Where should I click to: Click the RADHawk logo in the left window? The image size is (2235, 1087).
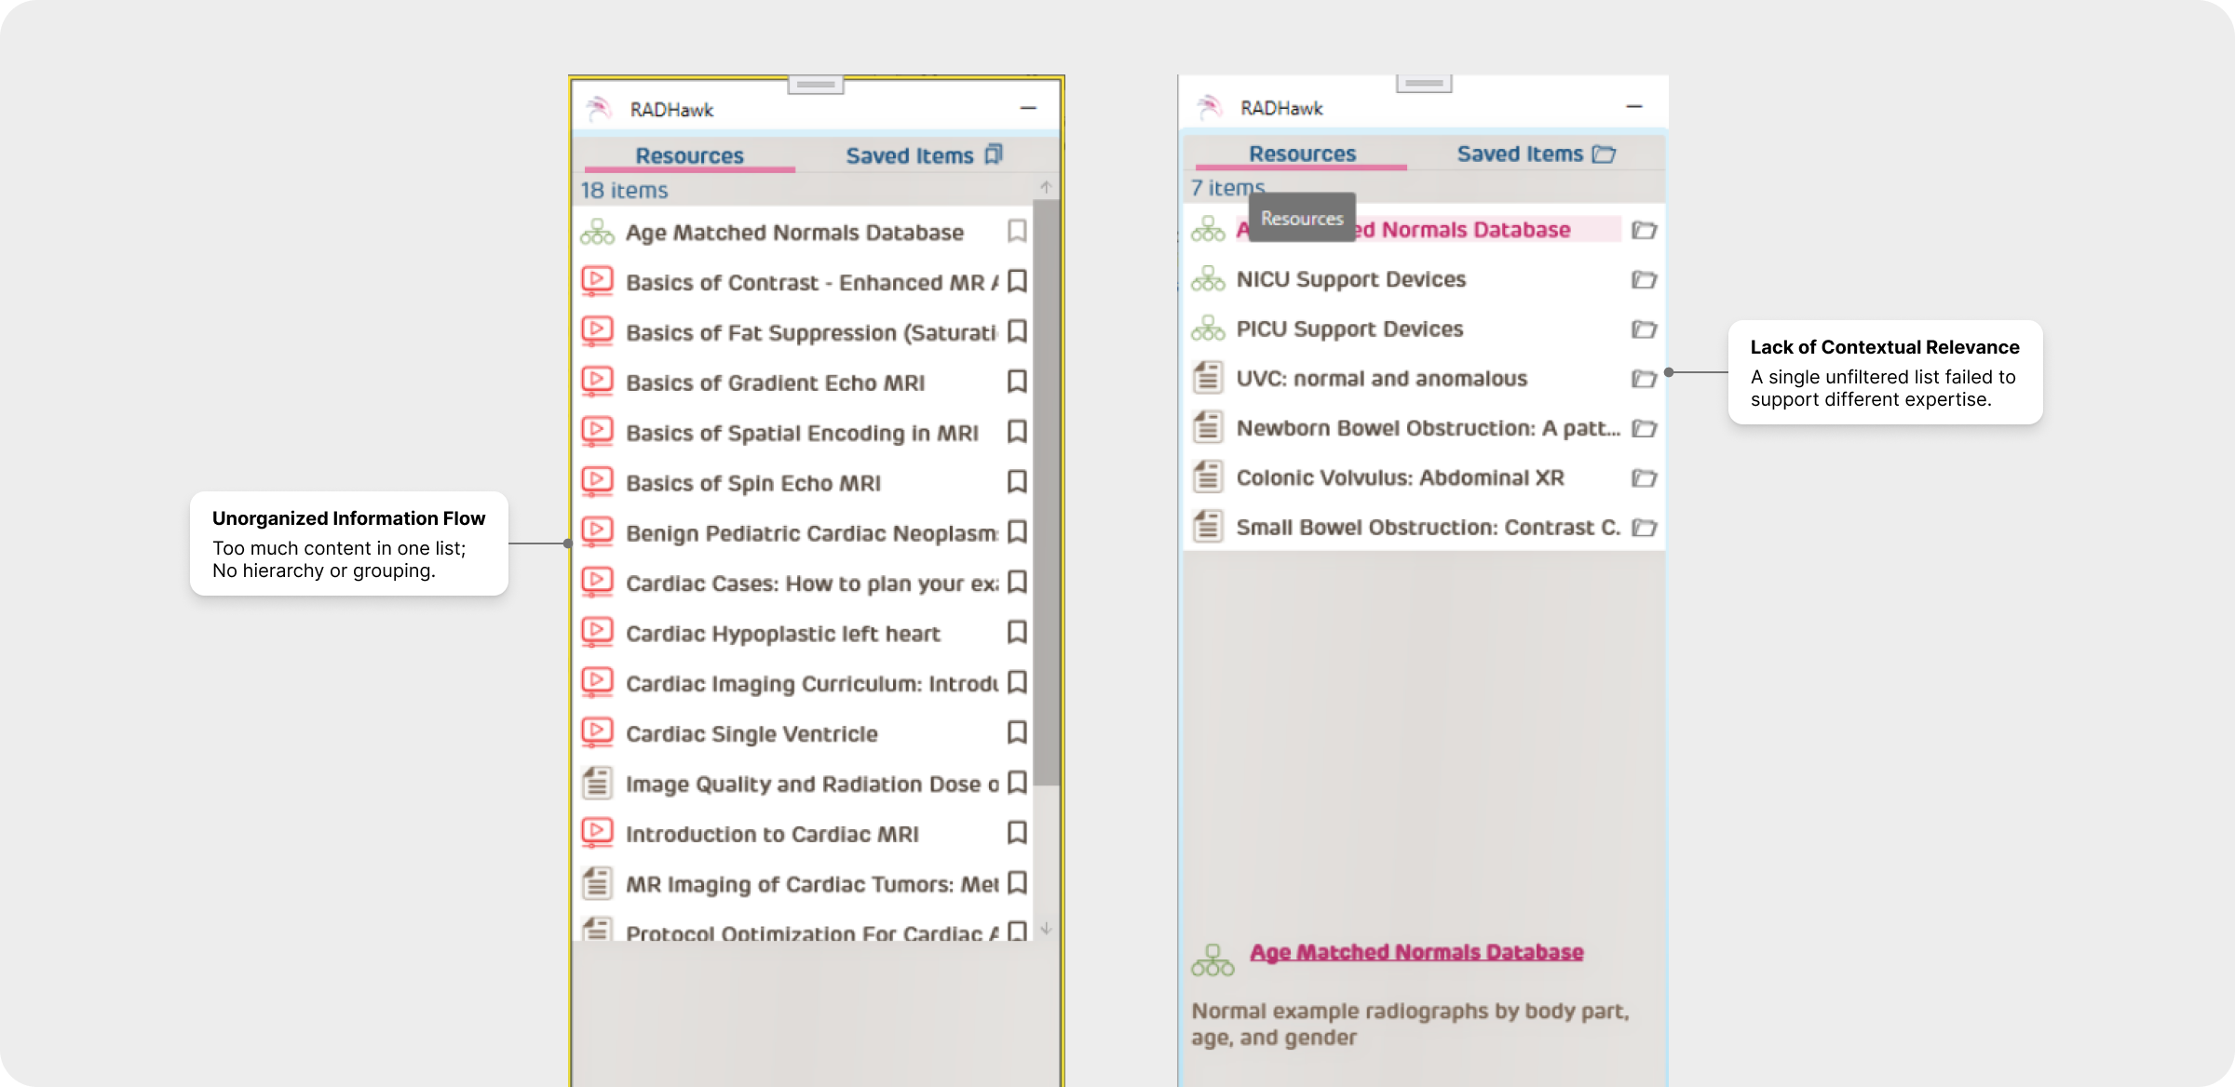click(598, 109)
